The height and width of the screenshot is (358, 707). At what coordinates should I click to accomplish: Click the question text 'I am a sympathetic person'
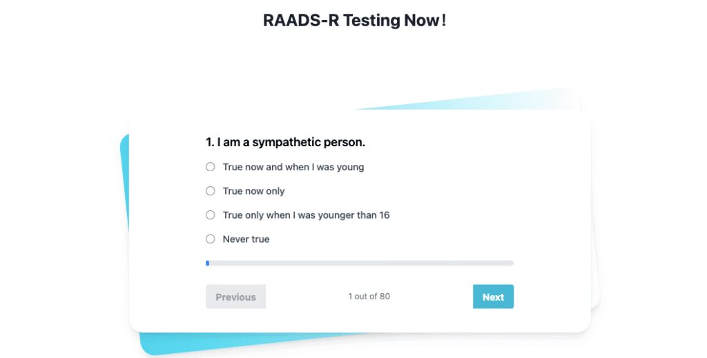(x=291, y=143)
